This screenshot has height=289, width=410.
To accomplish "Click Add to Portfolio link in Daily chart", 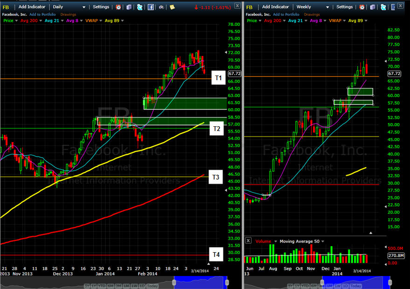I will pos(42,14).
